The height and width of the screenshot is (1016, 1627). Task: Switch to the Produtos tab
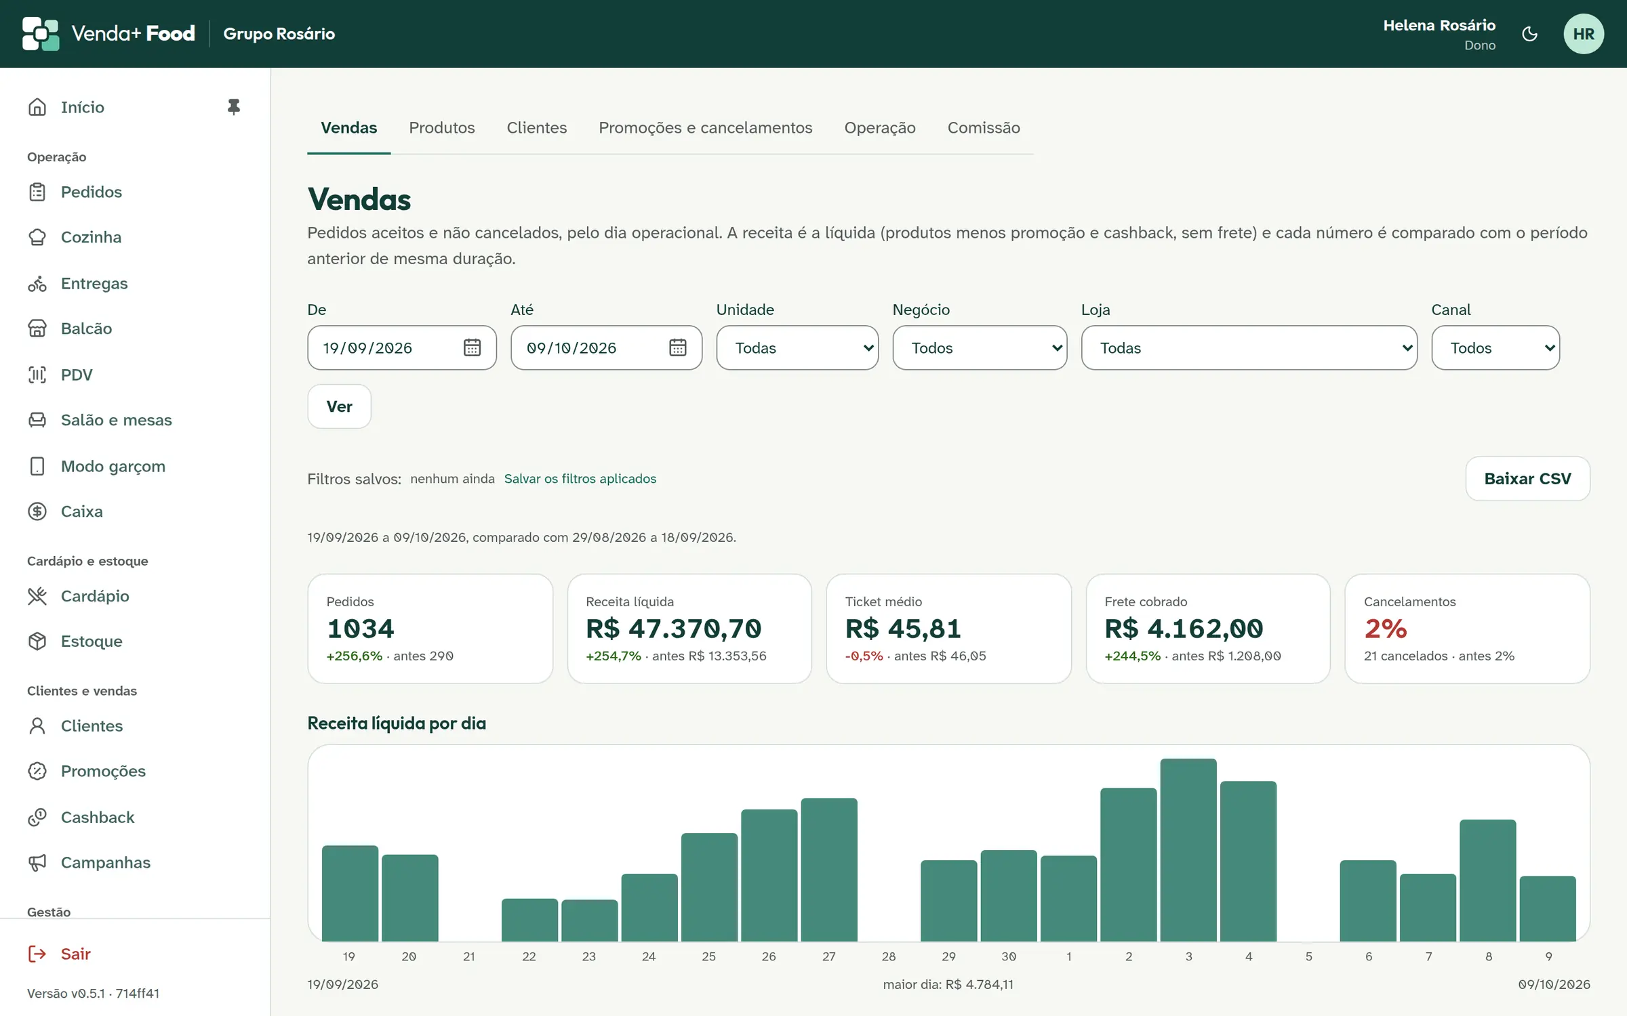(442, 128)
